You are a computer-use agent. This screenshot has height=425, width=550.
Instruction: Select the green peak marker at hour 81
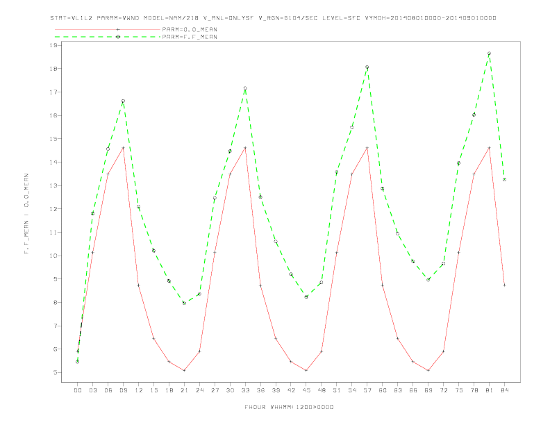point(490,53)
